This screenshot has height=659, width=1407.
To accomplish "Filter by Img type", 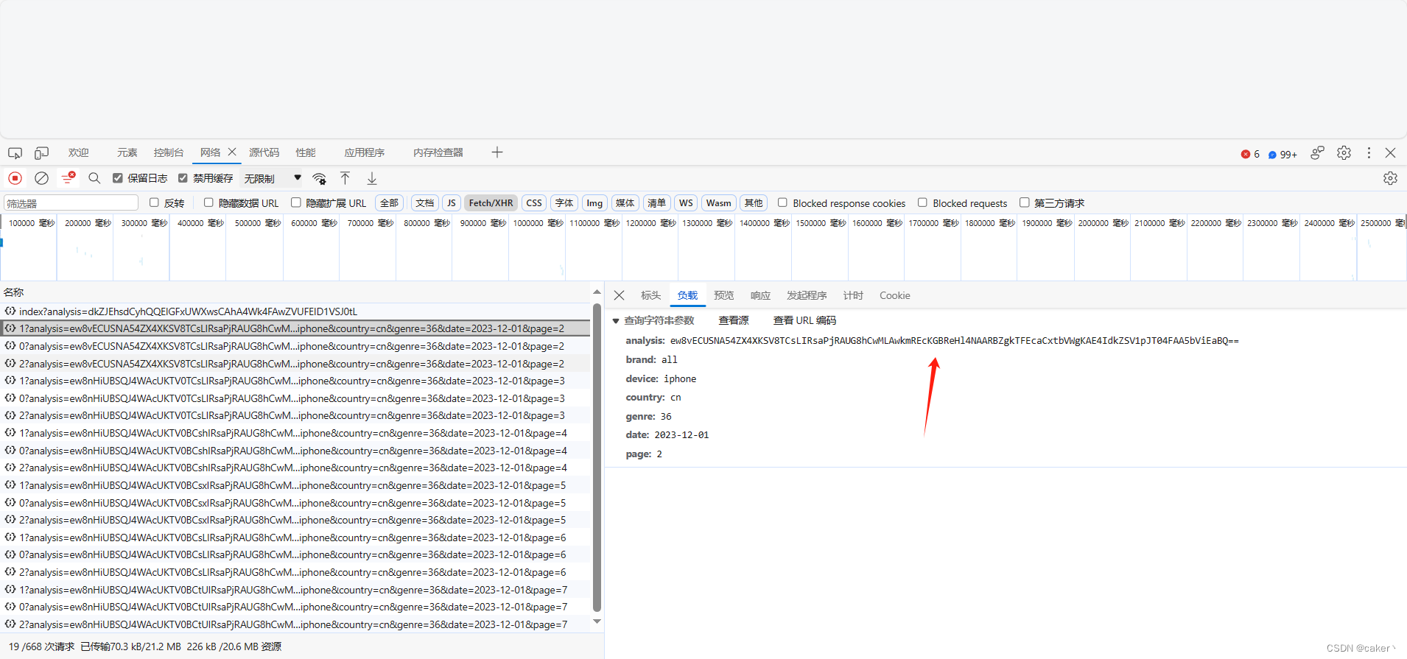I will [x=594, y=202].
